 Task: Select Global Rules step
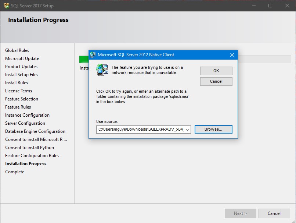pyautogui.click(x=17, y=50)
